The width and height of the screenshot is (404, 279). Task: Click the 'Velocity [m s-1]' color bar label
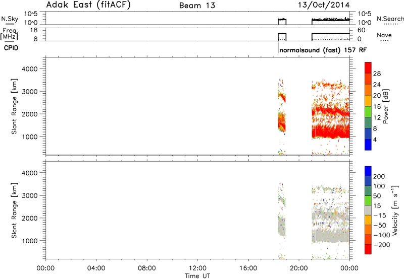(x=395, y=210)
